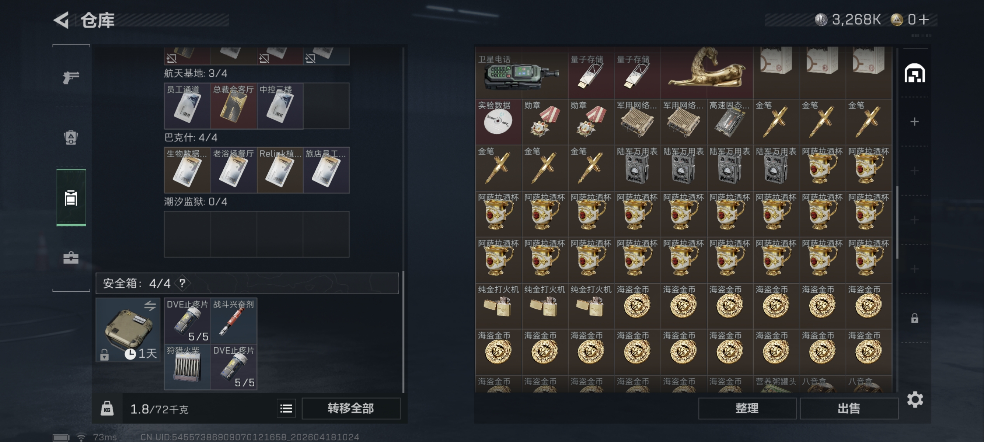Select the main warehouse home icon on the right

pyautogui.click(x=914, y=73)
